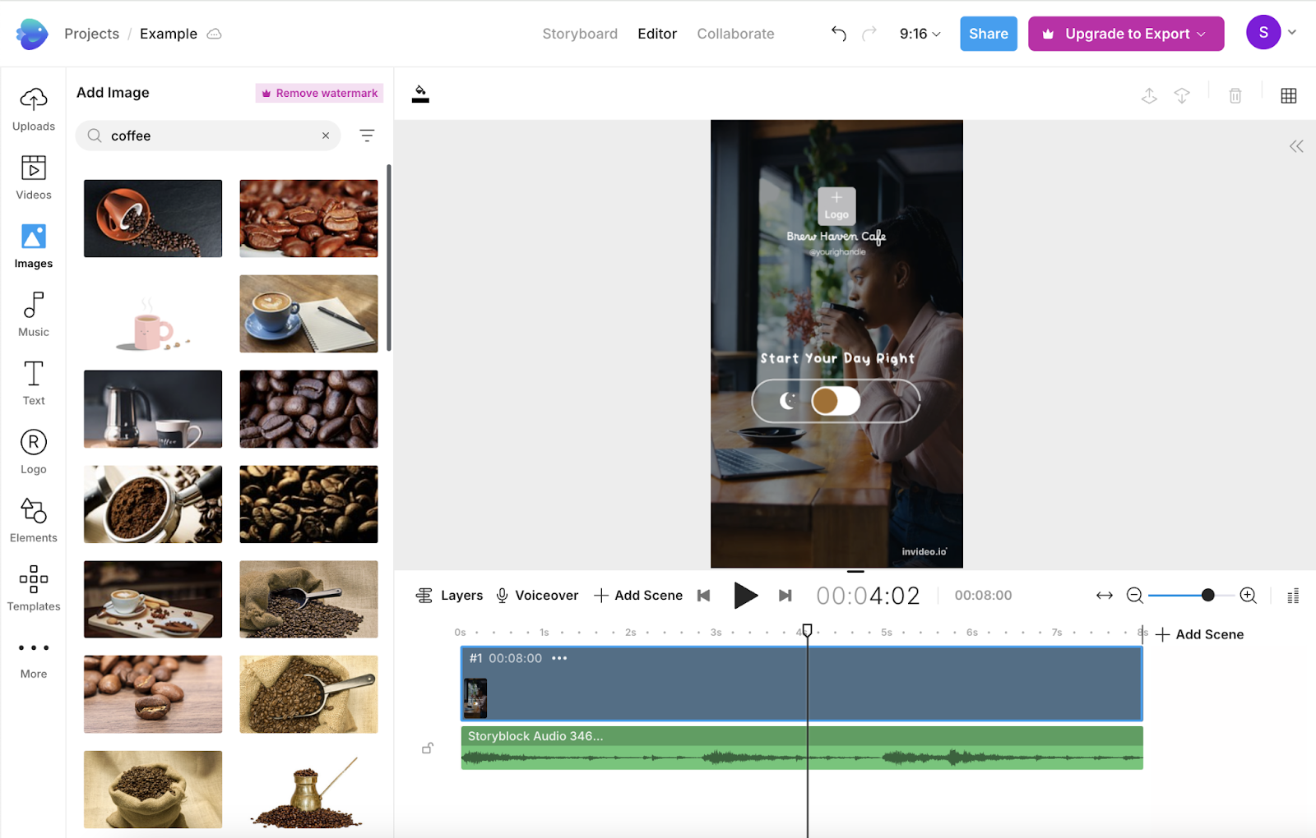Adjust the timeline zoom slider
Image resolution: width=1316 pixels, height=838 pixels.
pos(1207,595)
